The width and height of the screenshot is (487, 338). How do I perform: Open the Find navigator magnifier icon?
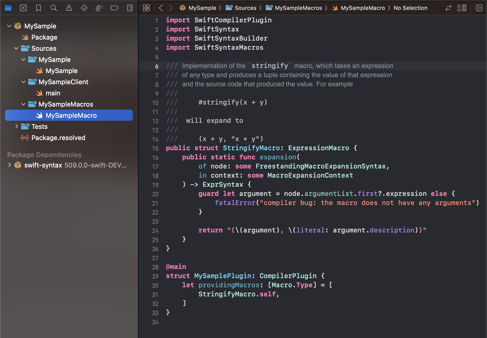coord(54,8)
